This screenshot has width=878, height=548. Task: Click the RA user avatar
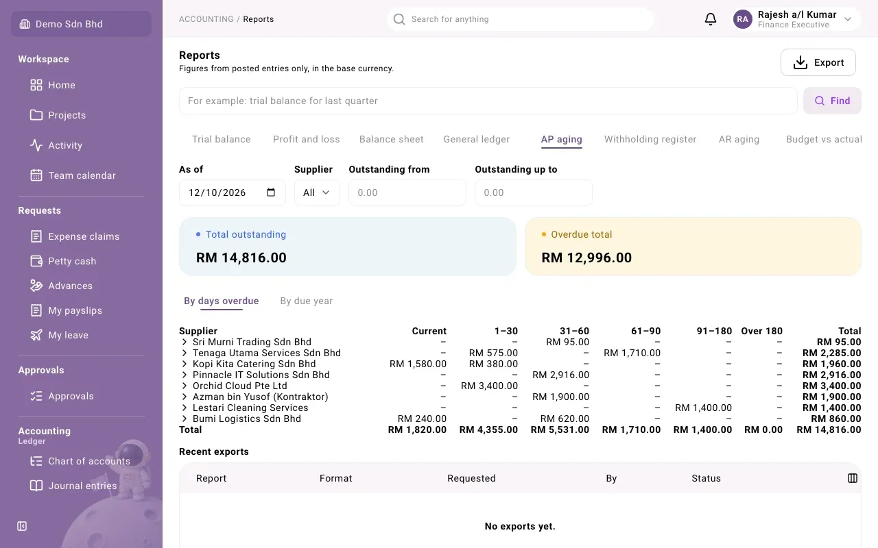[x=743, y=19]
